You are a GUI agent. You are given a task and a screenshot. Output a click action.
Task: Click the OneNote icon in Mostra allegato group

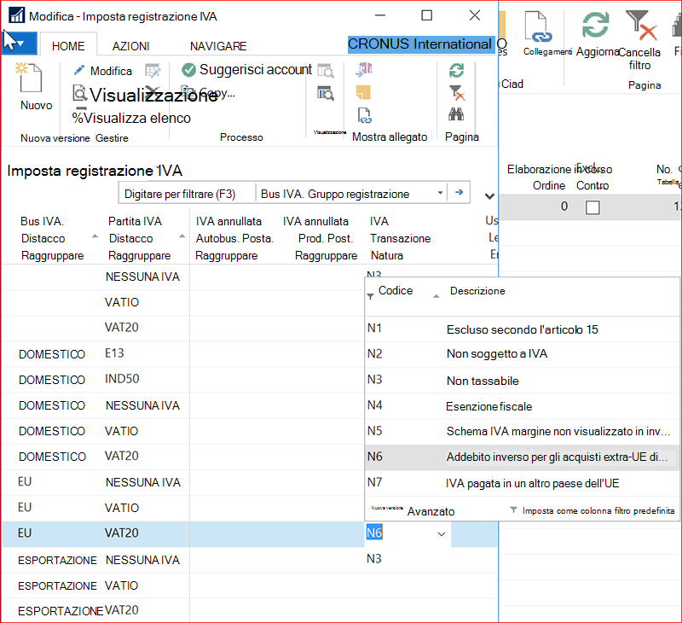pos(365,70)
